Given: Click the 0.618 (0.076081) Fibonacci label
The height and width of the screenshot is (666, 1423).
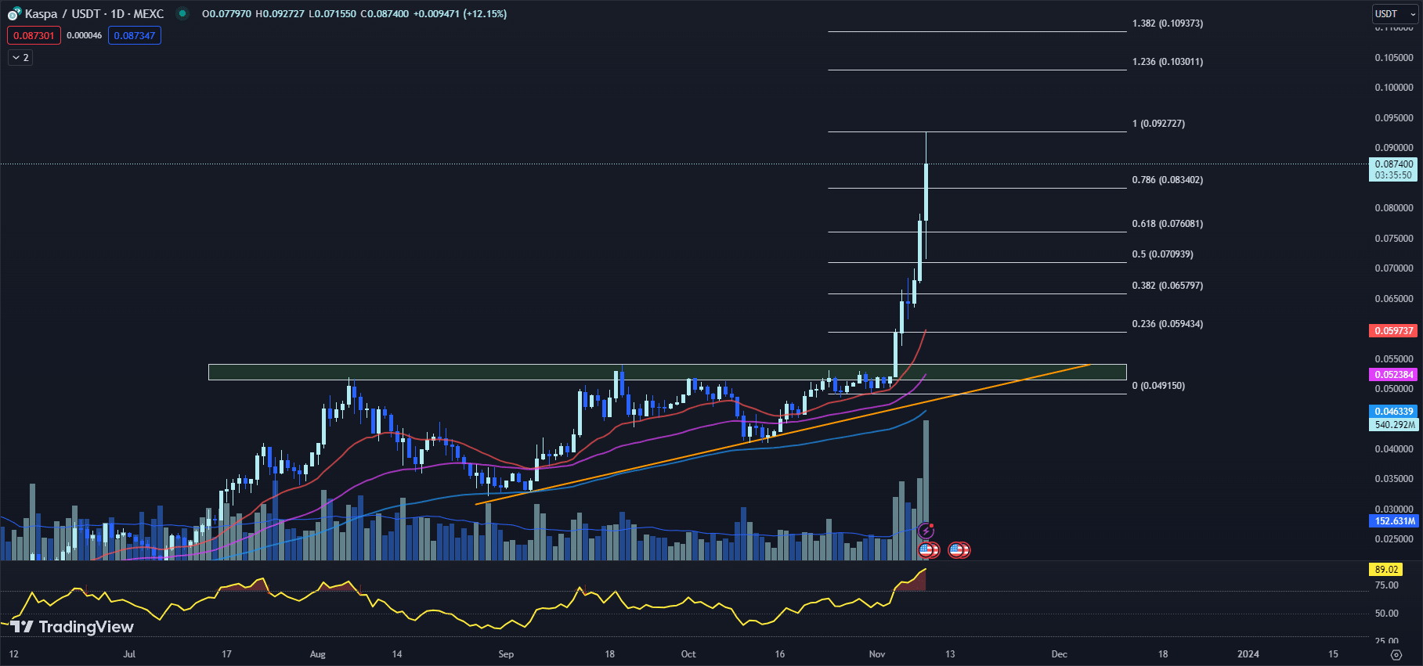Looking at the screenshot, I should point(1167,224).
